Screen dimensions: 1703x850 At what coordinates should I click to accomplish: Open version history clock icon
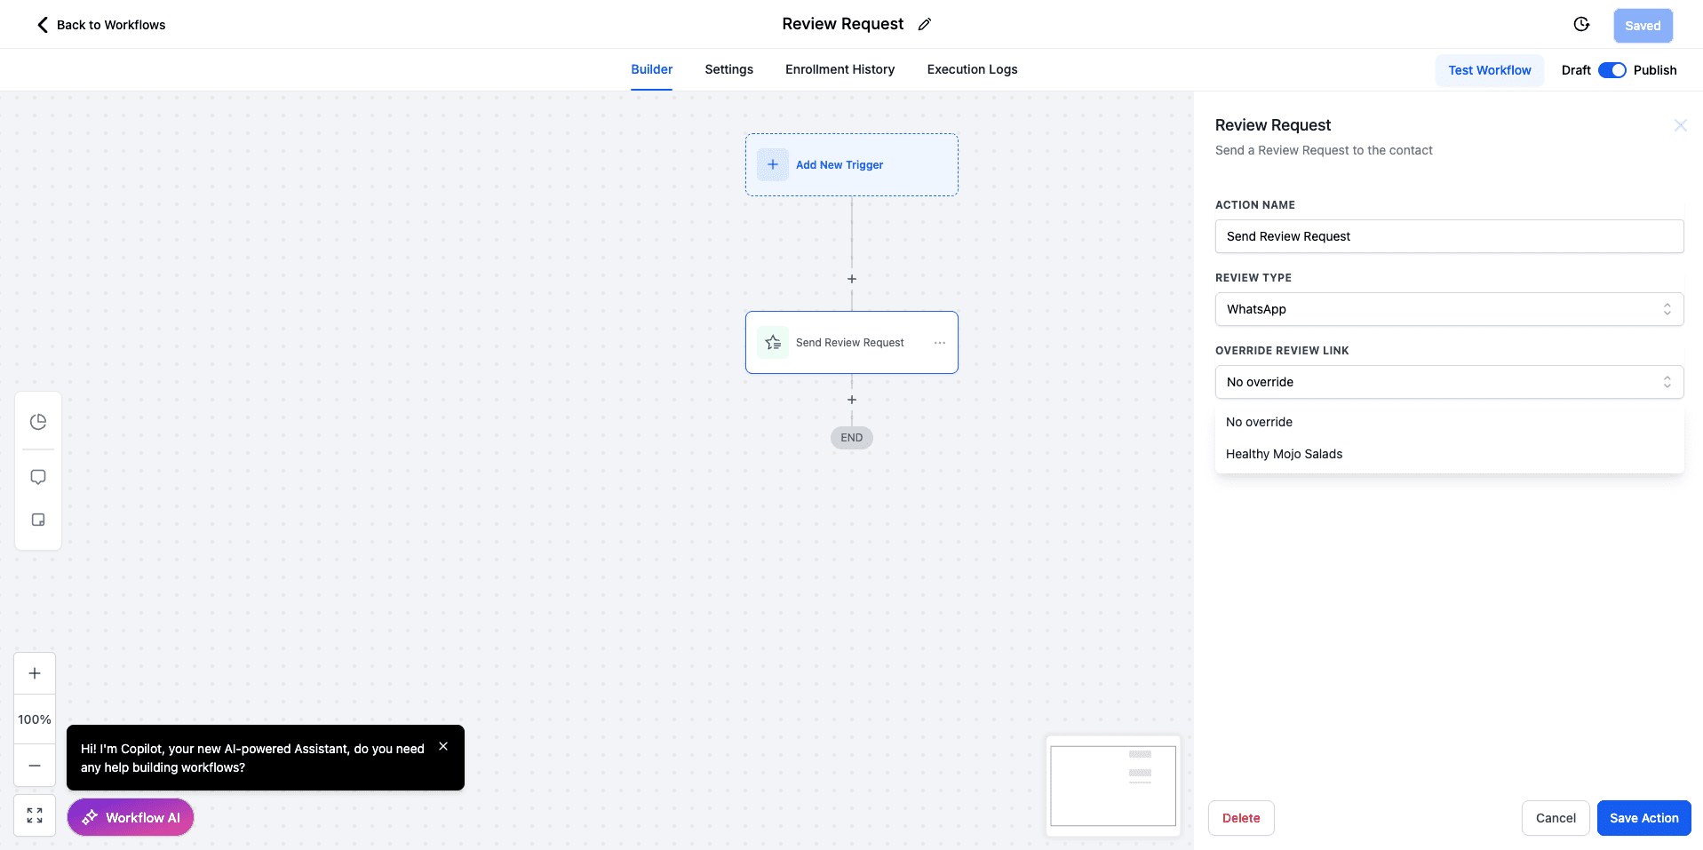tap(1581, 25)
